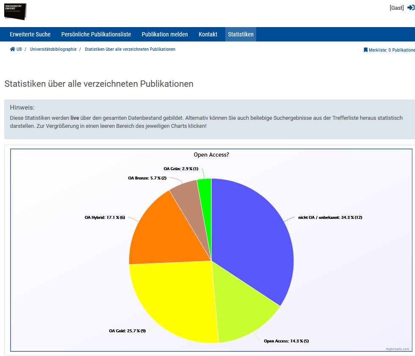Click the login arrow icon
The image size is (415, 356).
point(410,8)
